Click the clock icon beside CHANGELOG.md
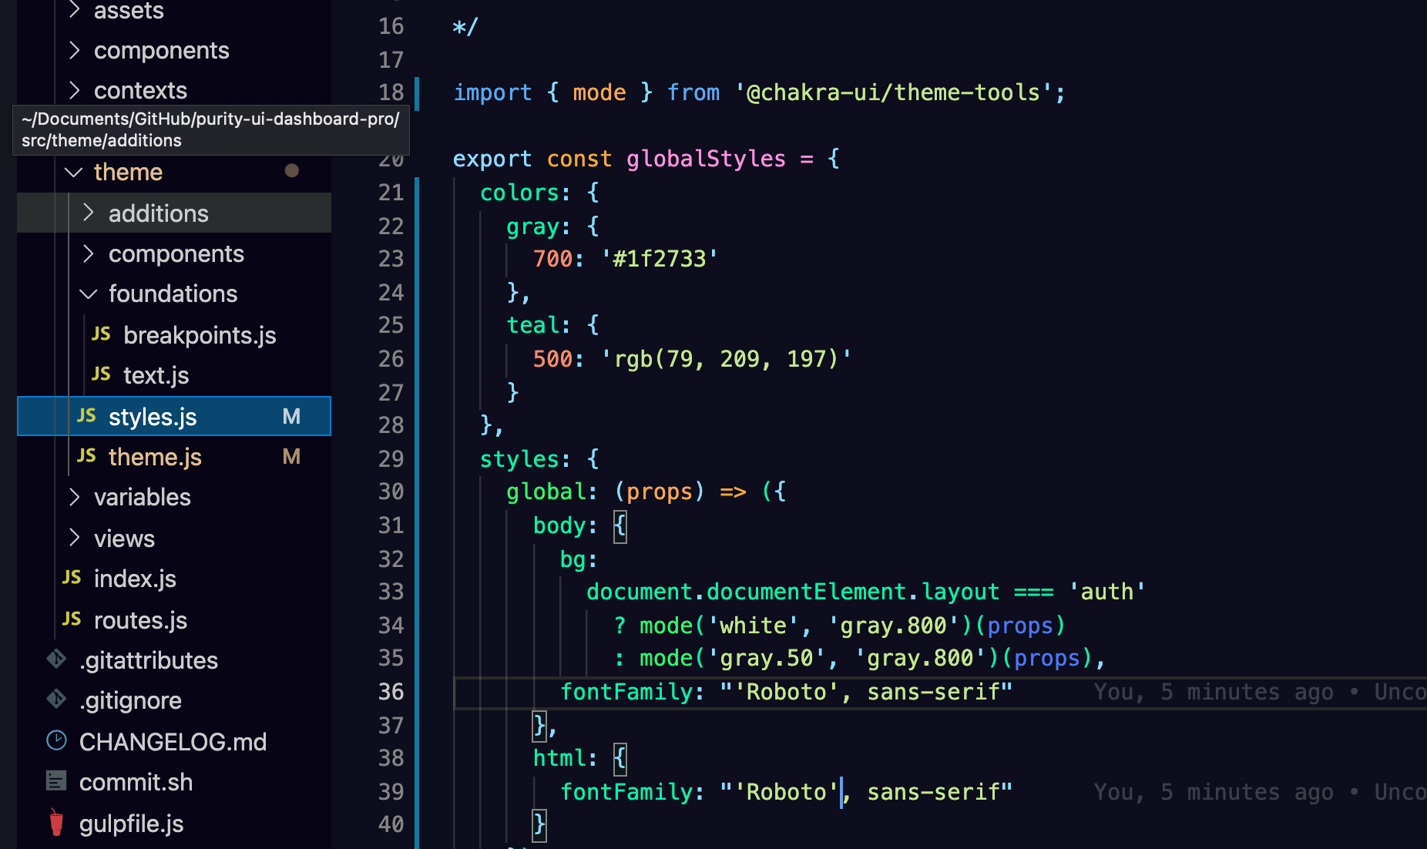The width and height of the screenshot is (1427, 849). pos(57,740)
